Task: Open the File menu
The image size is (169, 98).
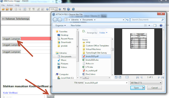Action: tap(3, 5)
